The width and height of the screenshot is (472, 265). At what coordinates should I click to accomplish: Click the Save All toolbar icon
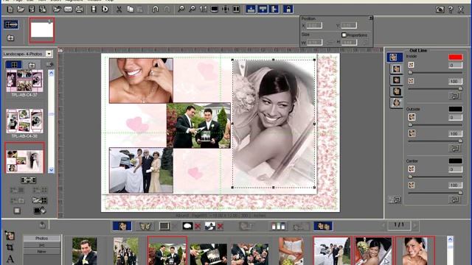point(43,10)
